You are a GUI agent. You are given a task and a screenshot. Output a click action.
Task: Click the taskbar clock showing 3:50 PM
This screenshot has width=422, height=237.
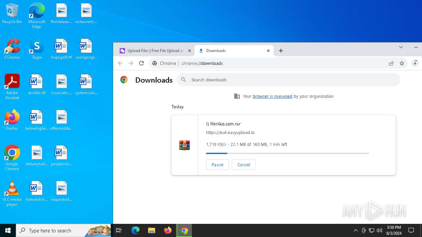pos(394,230)
